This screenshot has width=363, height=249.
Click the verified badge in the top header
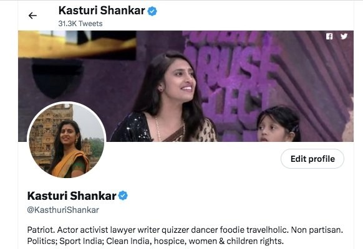coord(152,11)
